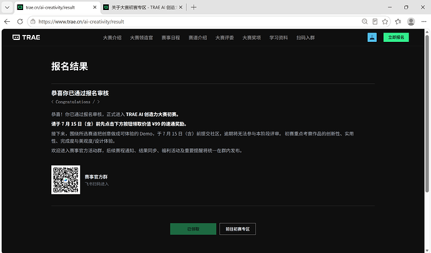Click the green 立即报名 button
The width and height of the screenshot is (431, 253).
click(x=396, y=37)
